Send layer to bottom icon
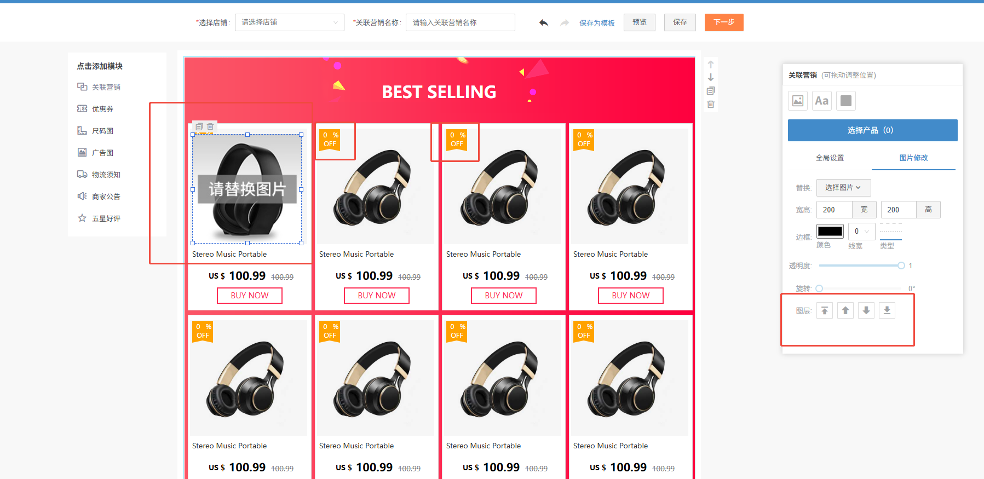This screenshot has height=479, width=984. point(887,310)
